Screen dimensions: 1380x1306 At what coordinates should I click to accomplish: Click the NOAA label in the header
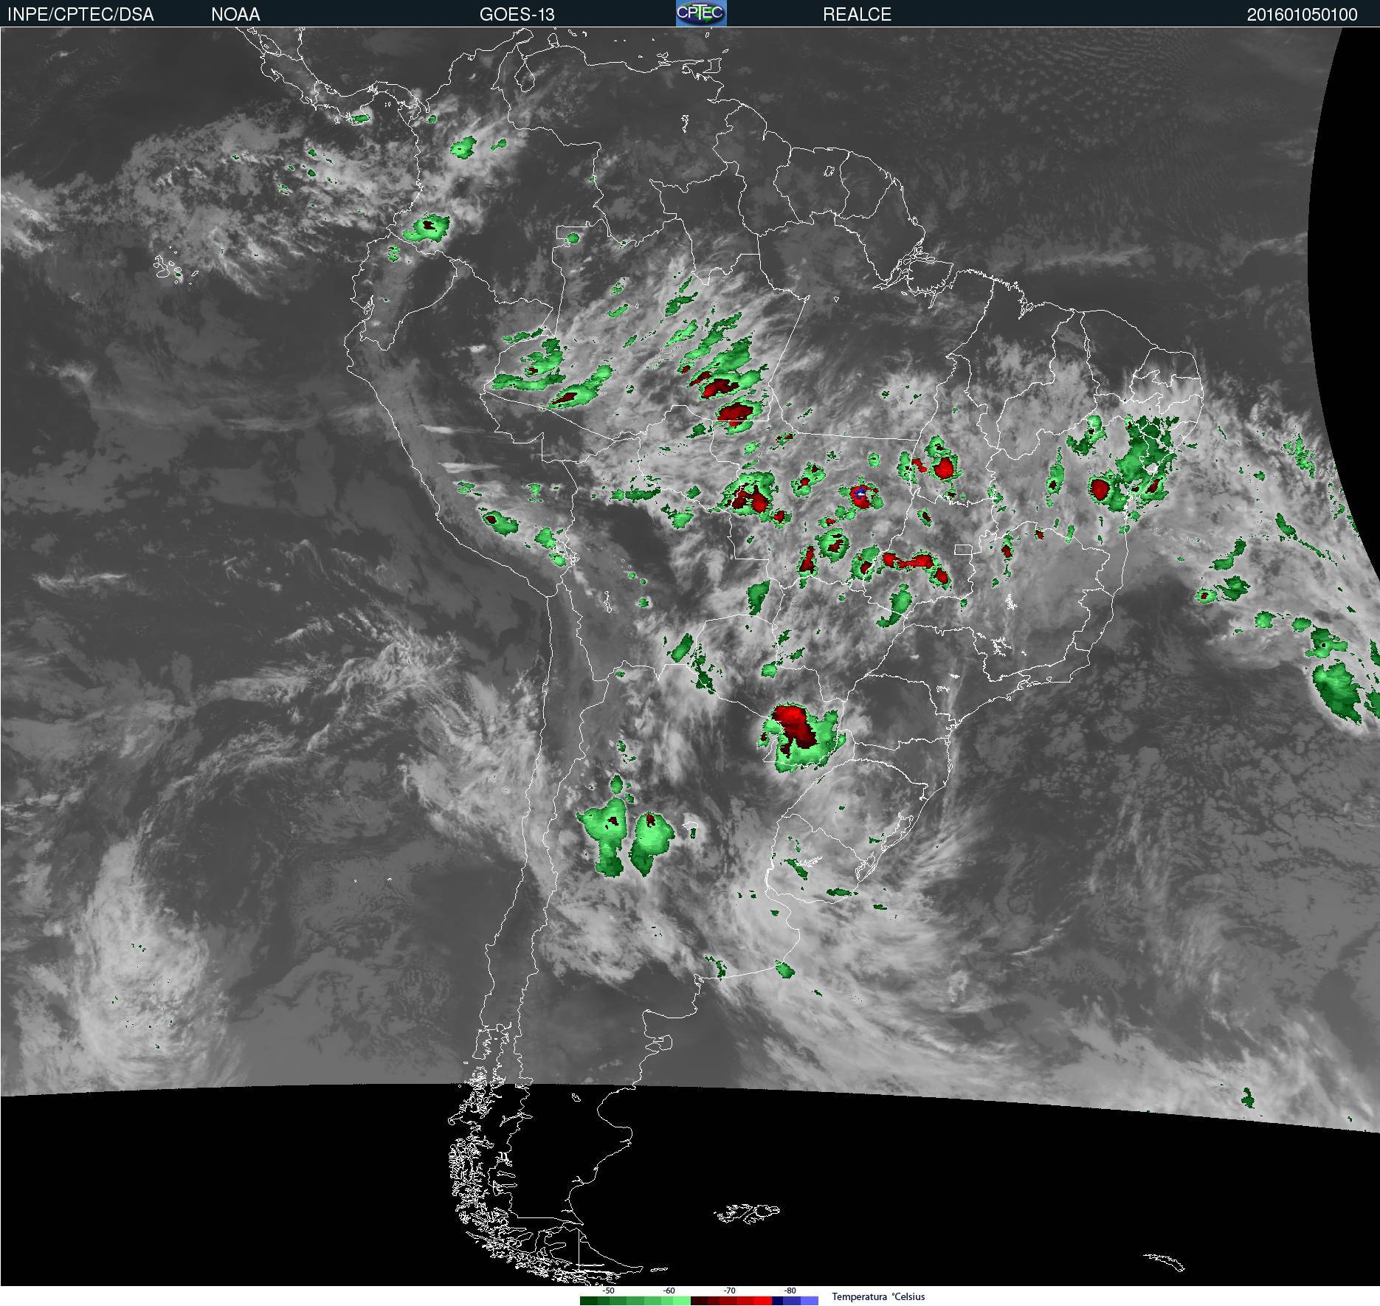tap(235, 14)
